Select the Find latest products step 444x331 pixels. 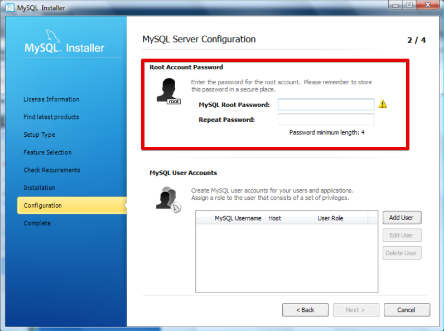point(51,117)
